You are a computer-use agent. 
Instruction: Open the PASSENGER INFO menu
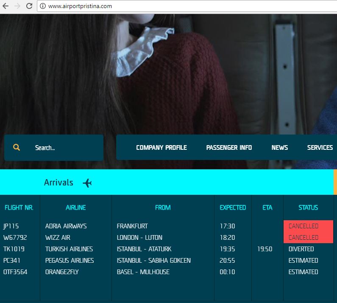229,148
